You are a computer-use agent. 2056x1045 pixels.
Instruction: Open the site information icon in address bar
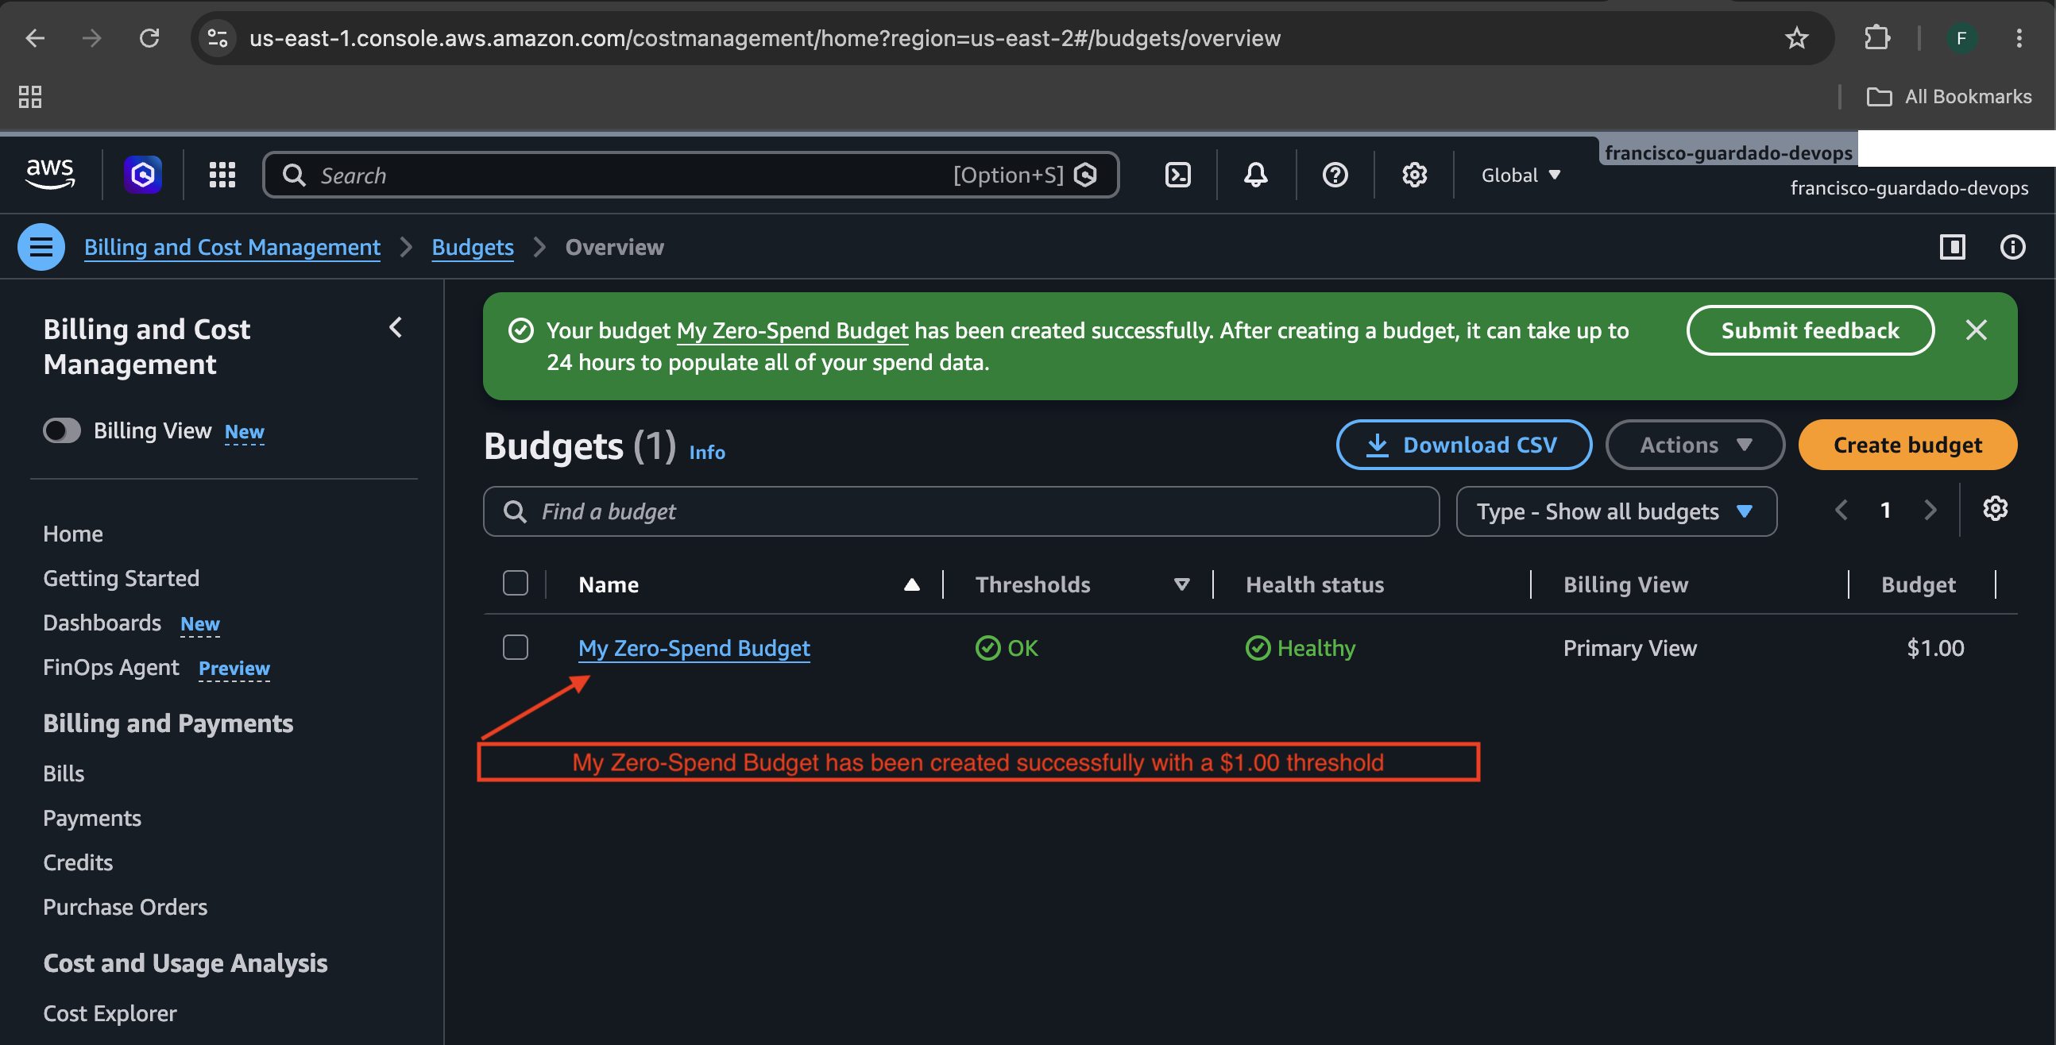(217, 37)
